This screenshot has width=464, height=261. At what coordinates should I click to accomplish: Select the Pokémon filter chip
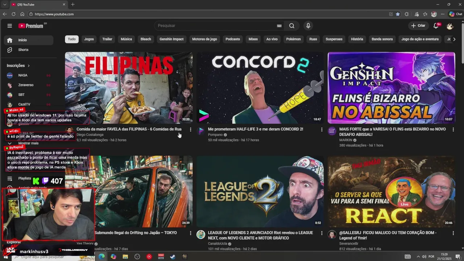(293, 39)
